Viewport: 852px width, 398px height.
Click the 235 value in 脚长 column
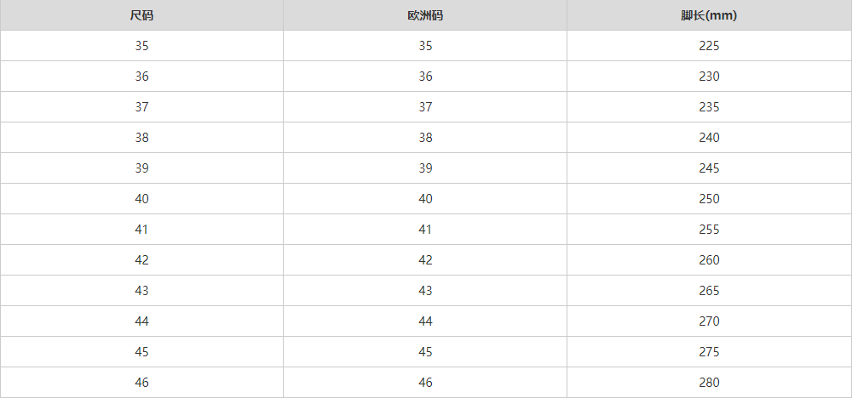pos(709,107)
